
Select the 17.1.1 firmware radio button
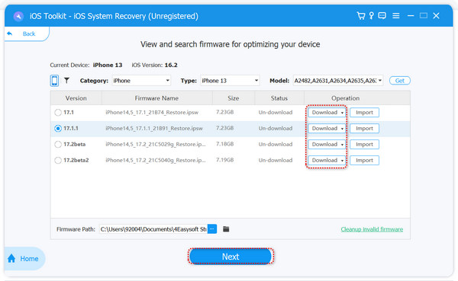click(58, 128)
